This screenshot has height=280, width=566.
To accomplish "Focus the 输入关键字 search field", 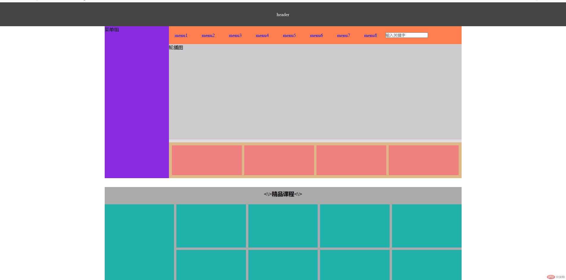I will tap(407, 35).
